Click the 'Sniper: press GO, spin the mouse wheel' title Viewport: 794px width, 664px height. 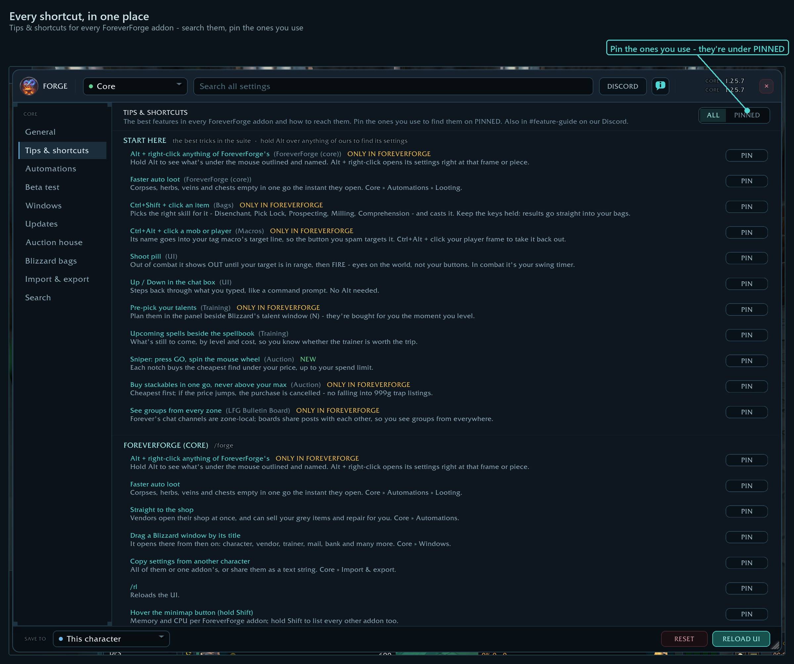195,359
